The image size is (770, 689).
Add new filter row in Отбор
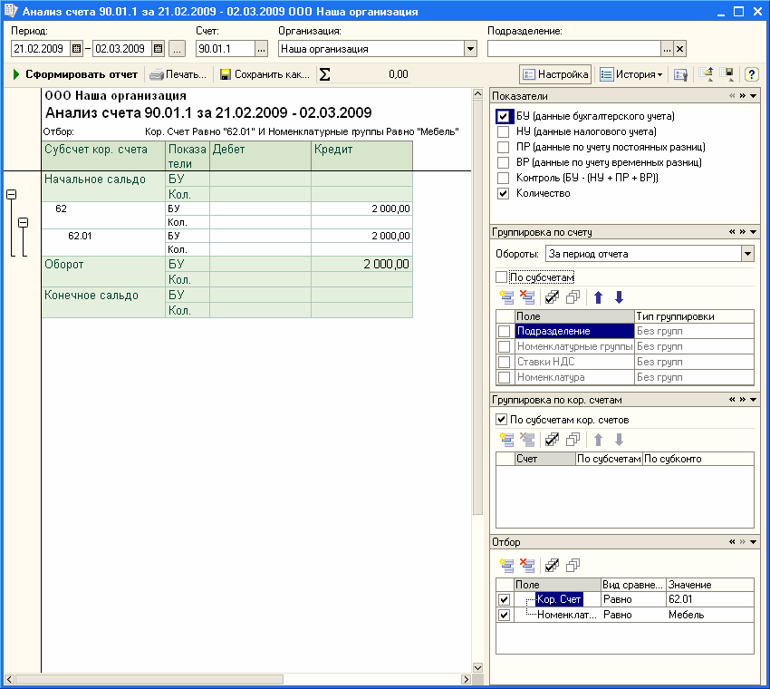(506, 565)
